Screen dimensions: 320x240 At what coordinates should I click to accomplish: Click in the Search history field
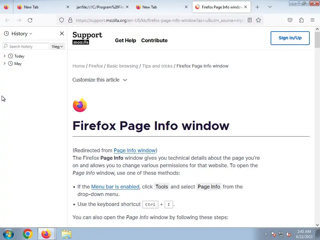26,46
